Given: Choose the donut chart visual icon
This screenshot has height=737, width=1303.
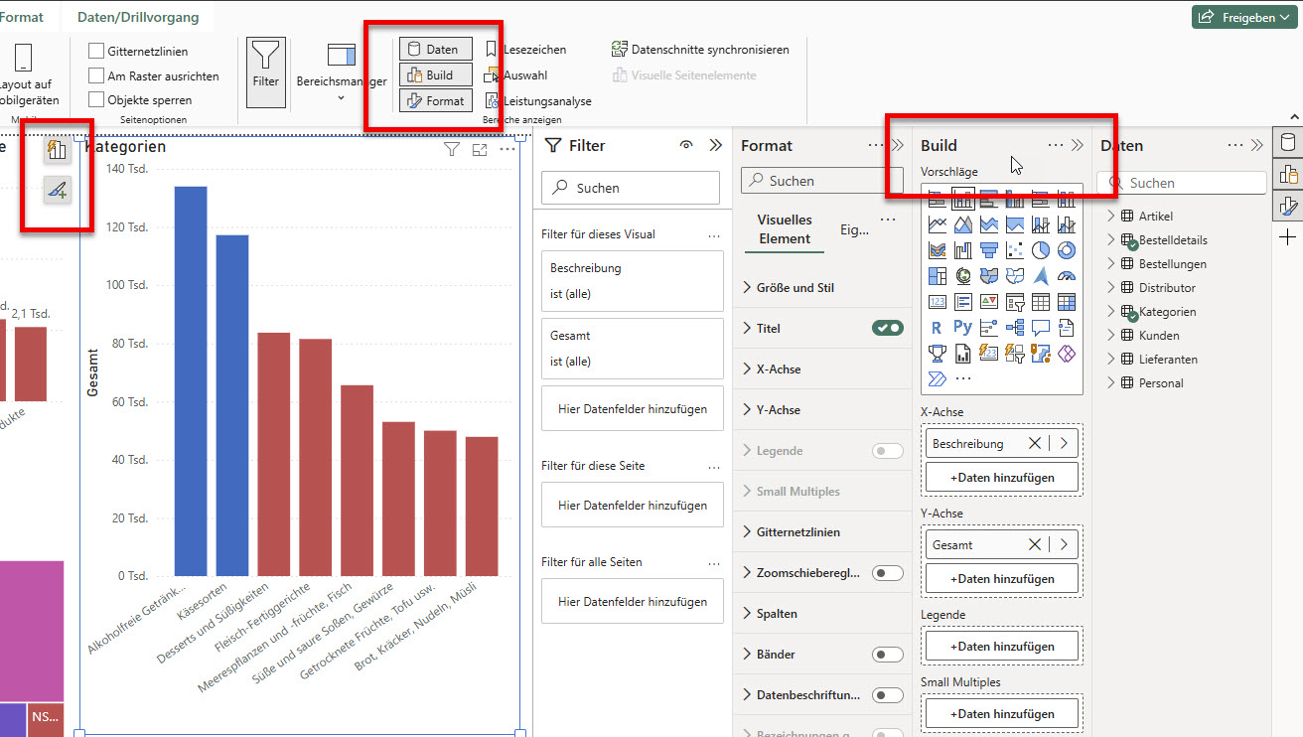Looking at the screenshot, I should (1067, 250).
